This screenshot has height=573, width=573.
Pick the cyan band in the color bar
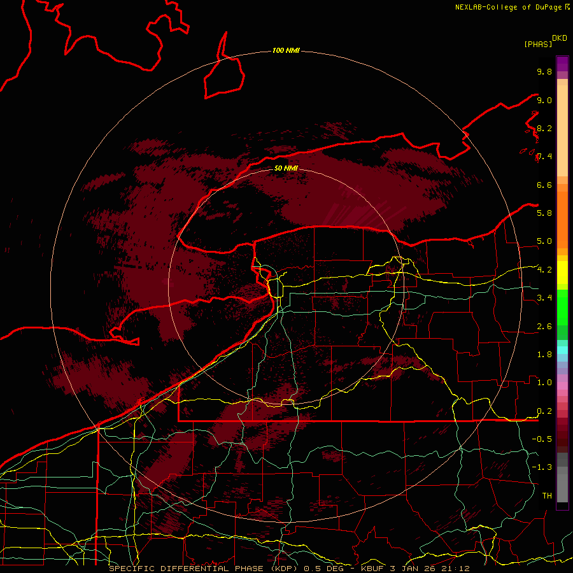[562, 350]
